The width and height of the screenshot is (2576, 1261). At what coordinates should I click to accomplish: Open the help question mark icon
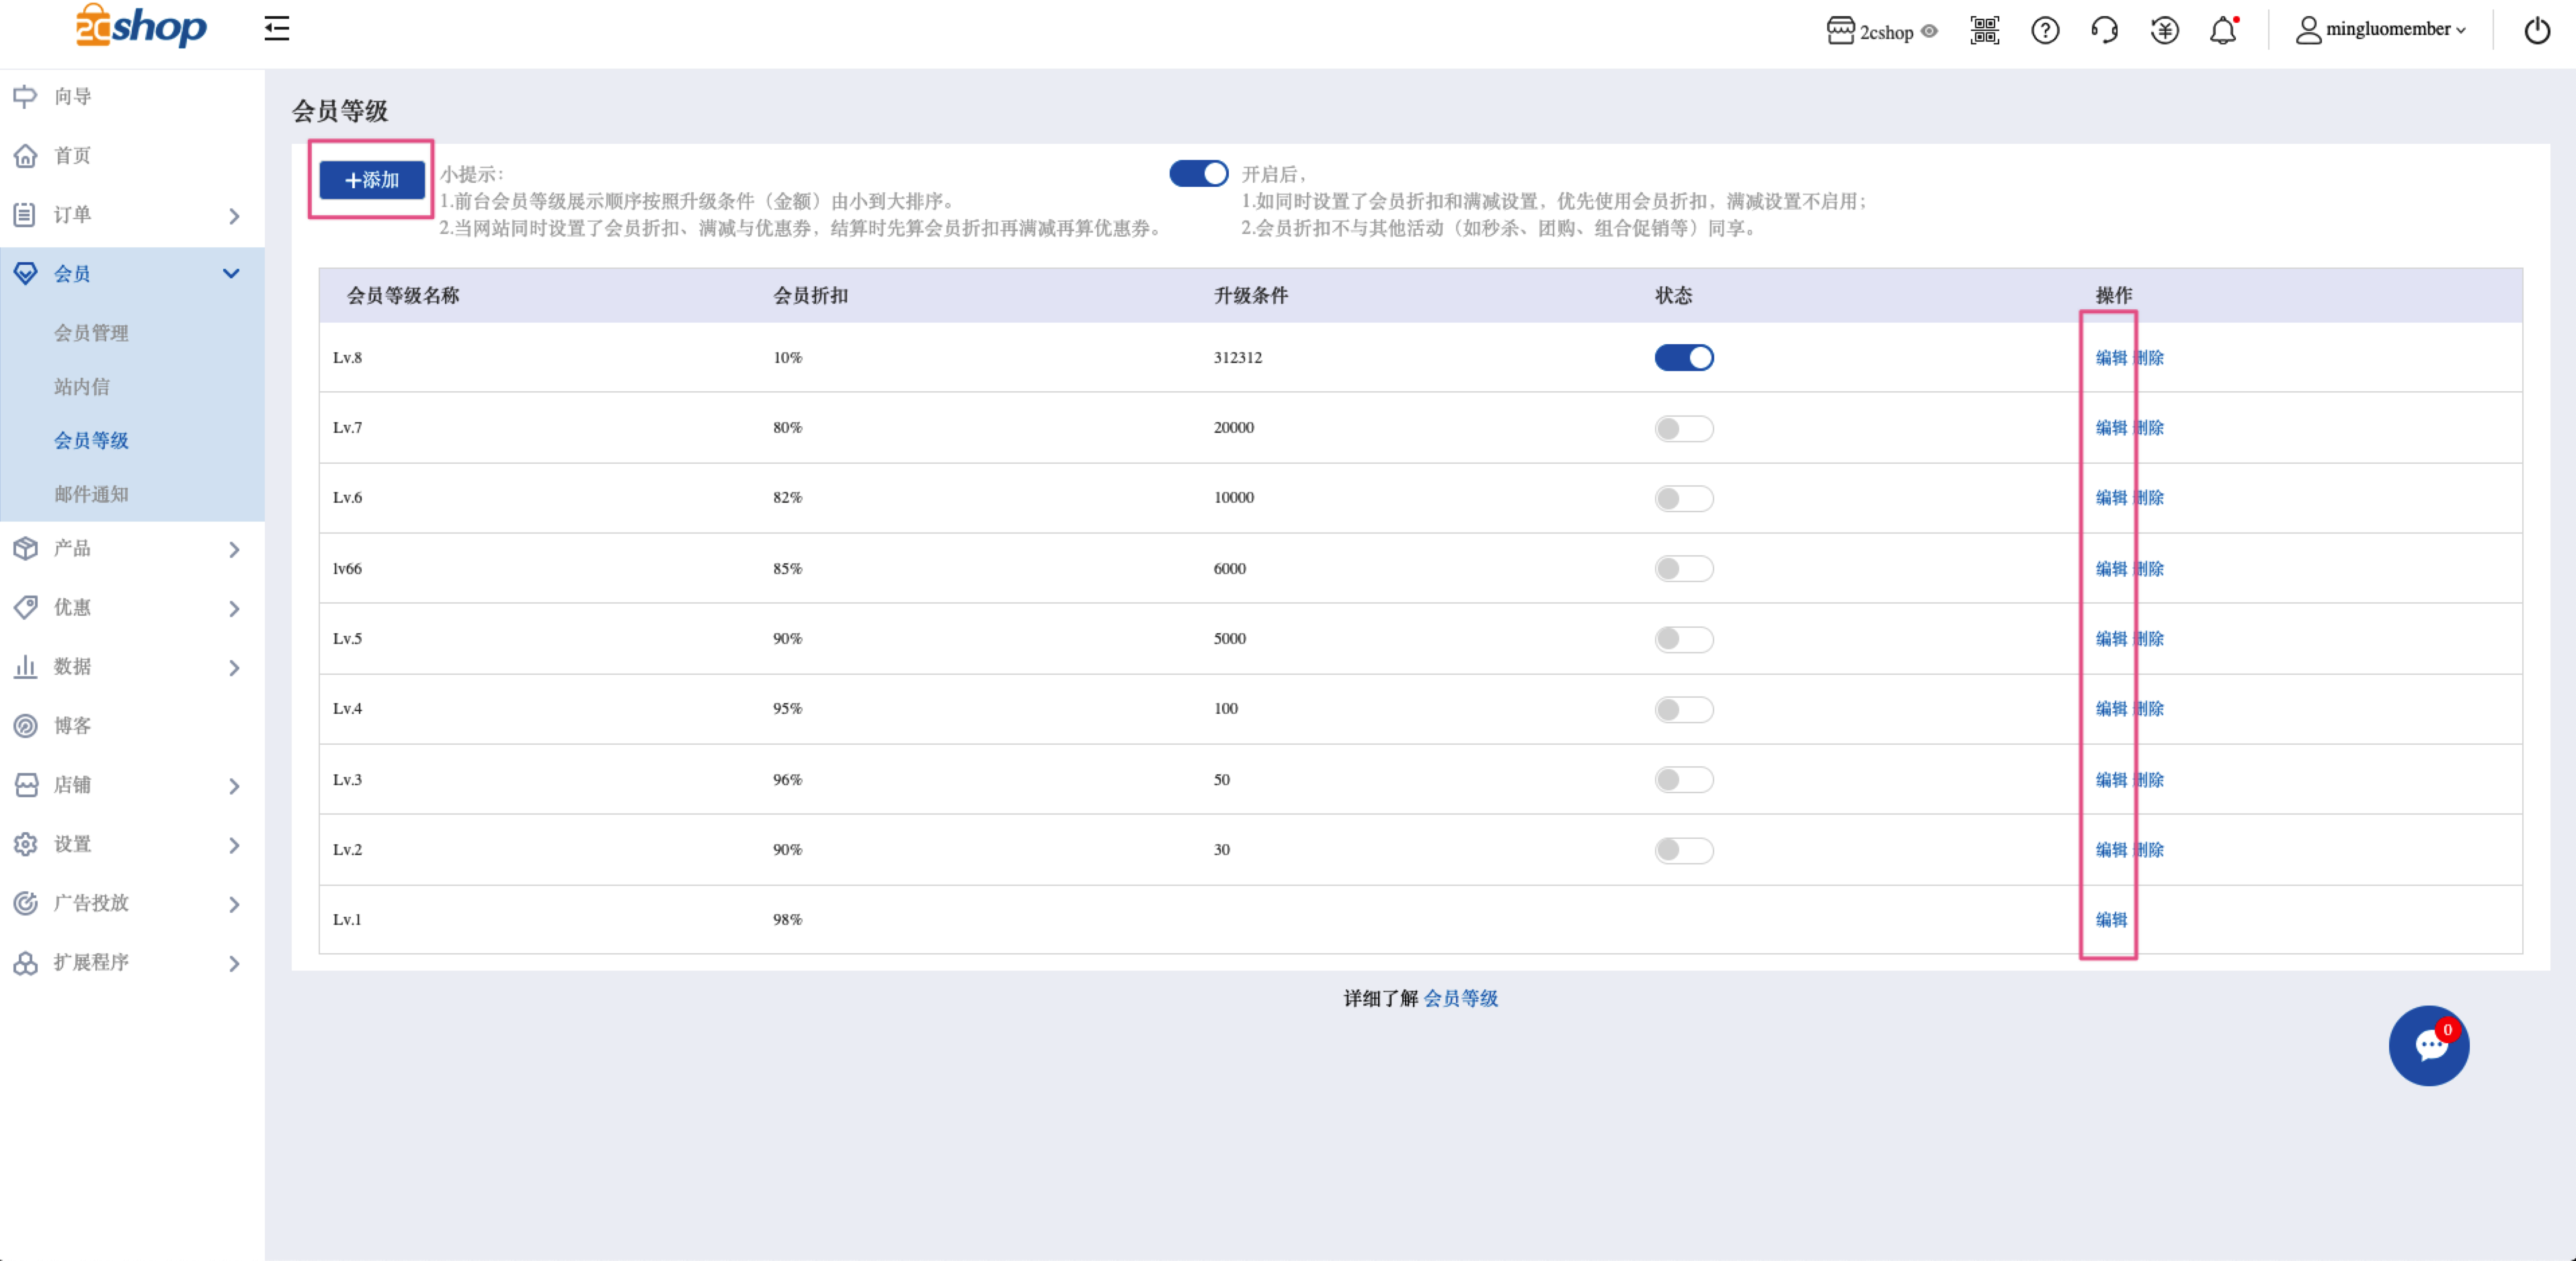coord(2045,31)
